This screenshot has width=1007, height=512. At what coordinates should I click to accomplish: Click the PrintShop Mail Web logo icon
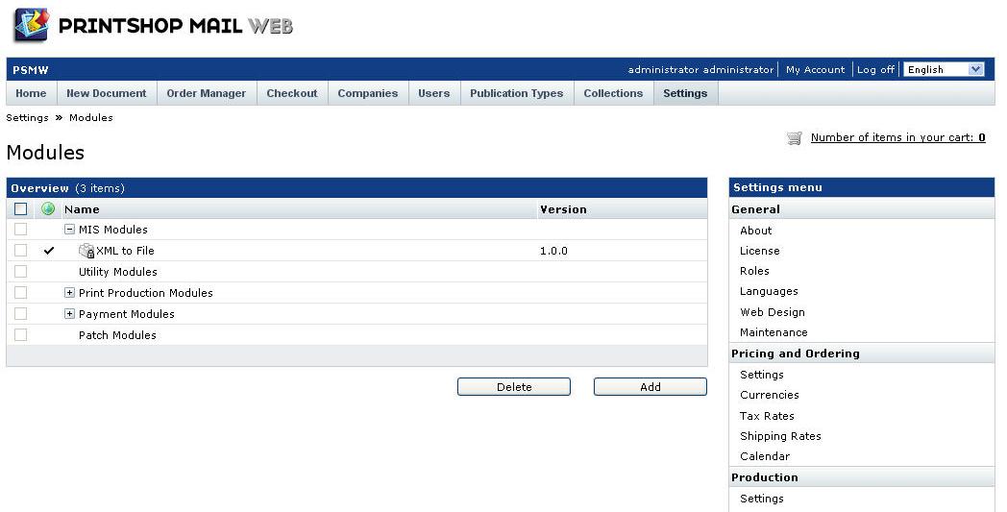pyautogui.click(x=32, y=25)
